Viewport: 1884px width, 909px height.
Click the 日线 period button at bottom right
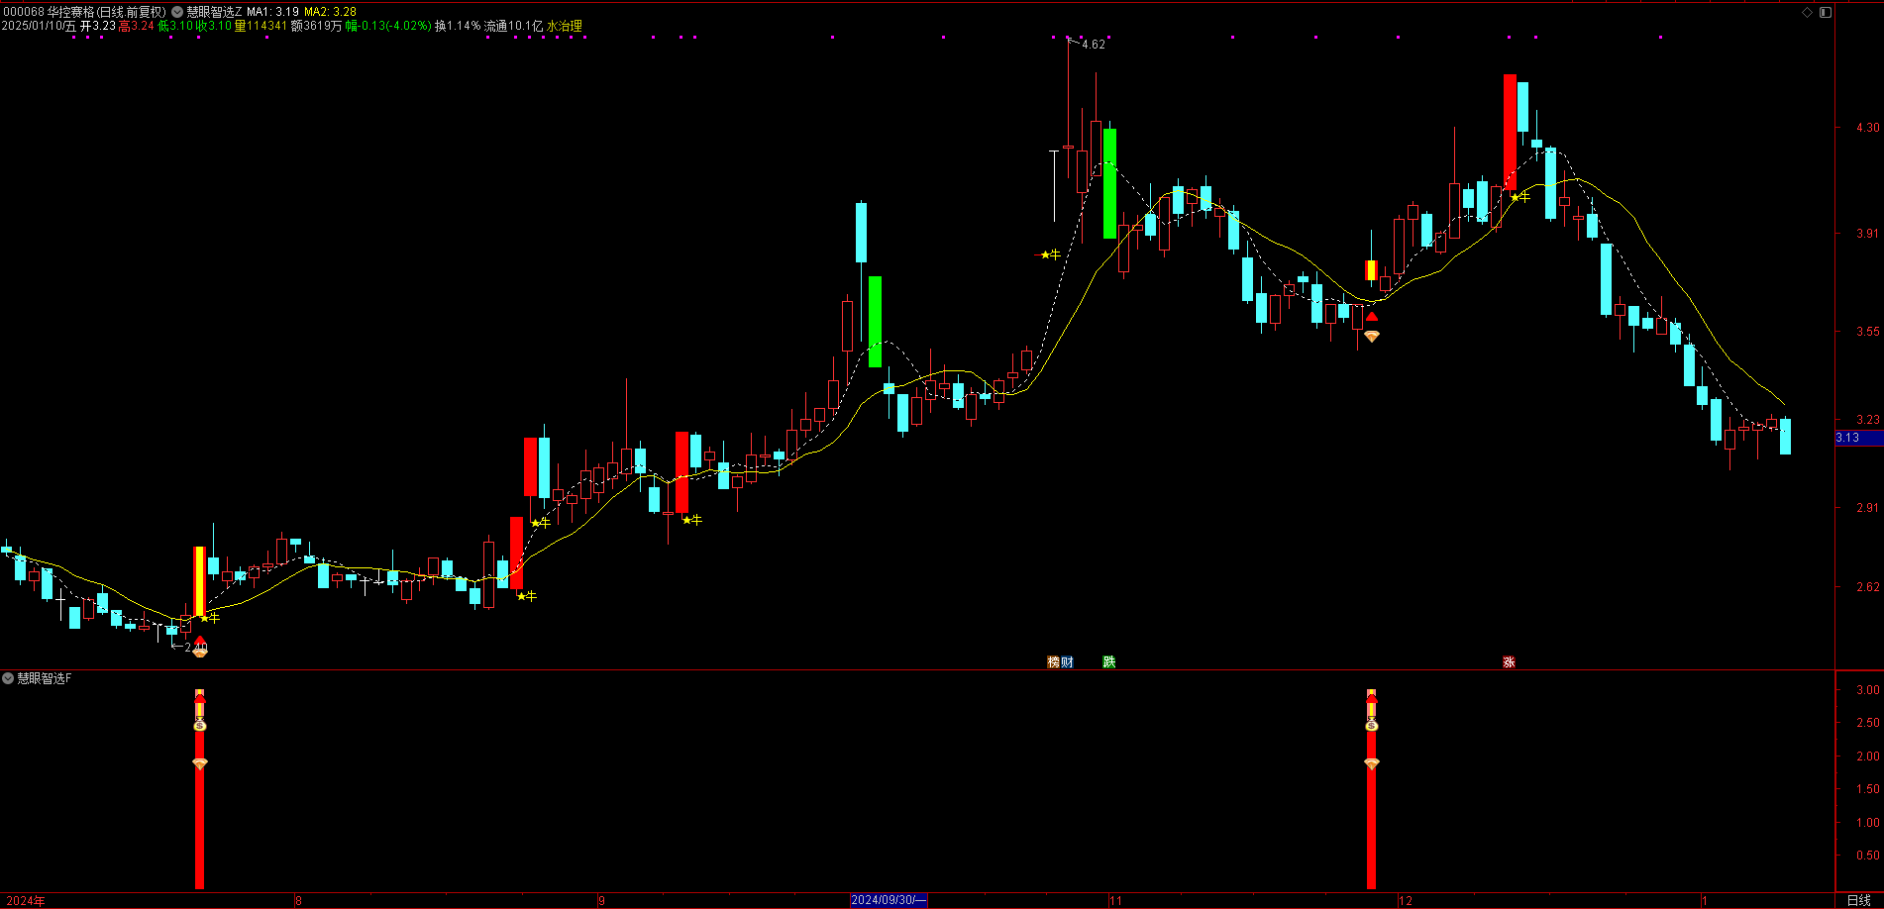1859,900
